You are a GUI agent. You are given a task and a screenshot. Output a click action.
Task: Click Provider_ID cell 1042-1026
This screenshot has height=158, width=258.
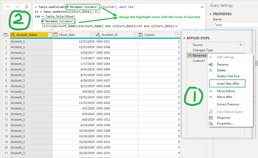coord(116,75)
